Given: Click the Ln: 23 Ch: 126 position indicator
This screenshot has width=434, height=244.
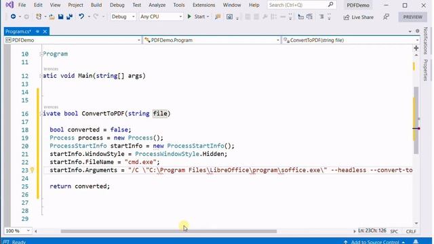Looking at the screenshot, I should click(372, 230).
